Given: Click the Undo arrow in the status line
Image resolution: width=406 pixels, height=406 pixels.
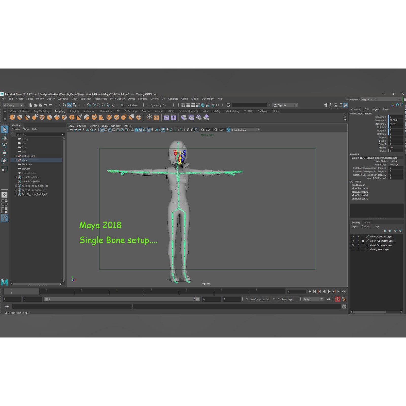Looking at the screenshot, I should point(45,105).
